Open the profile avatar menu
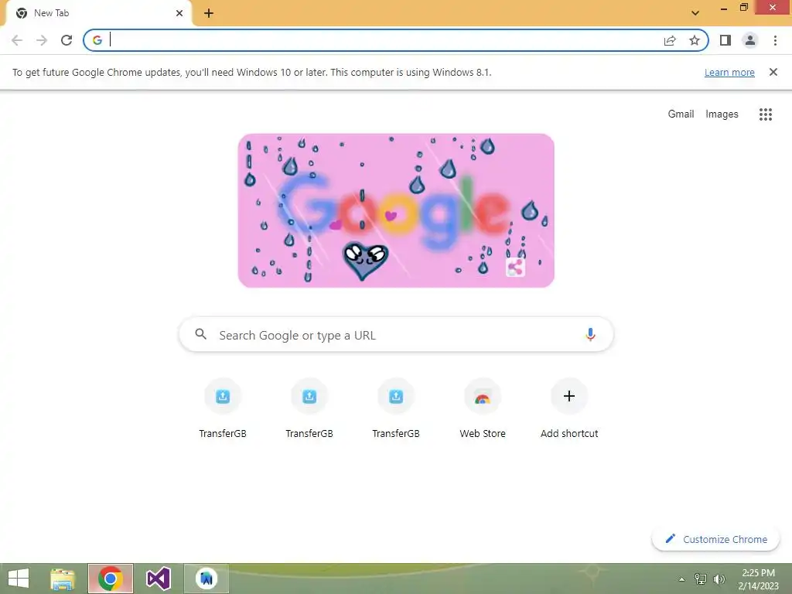 click(750, 40)
